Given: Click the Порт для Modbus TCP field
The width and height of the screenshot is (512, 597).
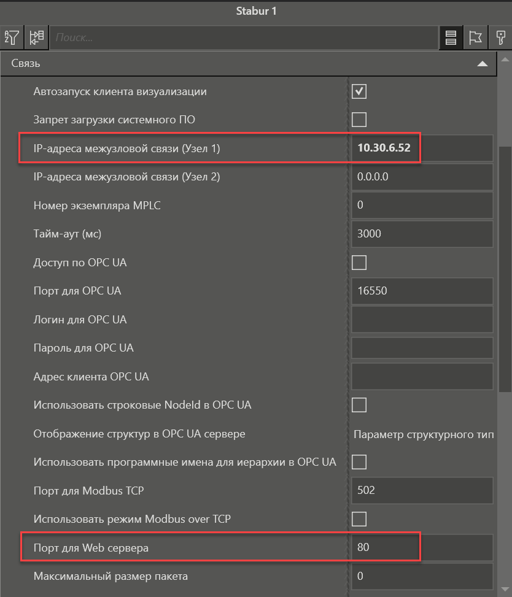Looking at the screenshot, I should 422,490.
